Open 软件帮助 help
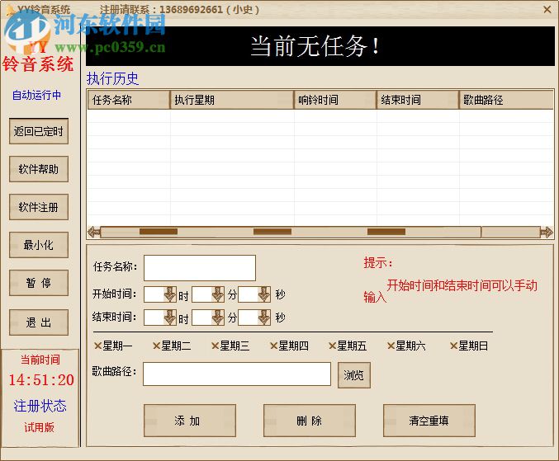 pyautogui.click(x=39, y=169)
